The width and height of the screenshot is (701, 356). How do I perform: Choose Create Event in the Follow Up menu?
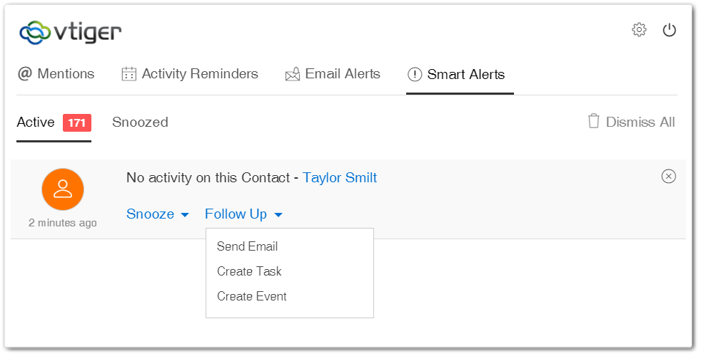pyautogui.click(x=252, y=296)
